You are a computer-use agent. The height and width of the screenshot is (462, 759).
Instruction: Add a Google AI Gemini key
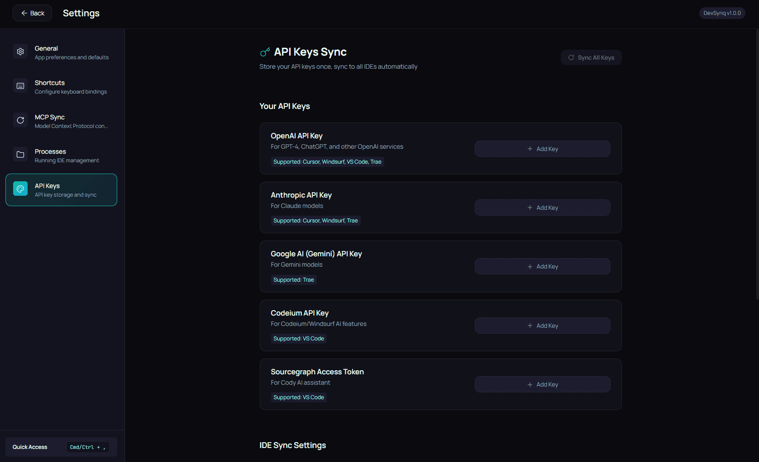[542, 266]
